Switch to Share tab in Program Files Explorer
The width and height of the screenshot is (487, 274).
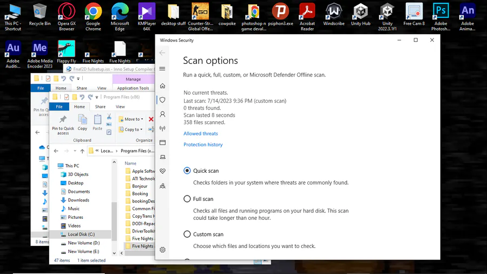pos(100,107)
